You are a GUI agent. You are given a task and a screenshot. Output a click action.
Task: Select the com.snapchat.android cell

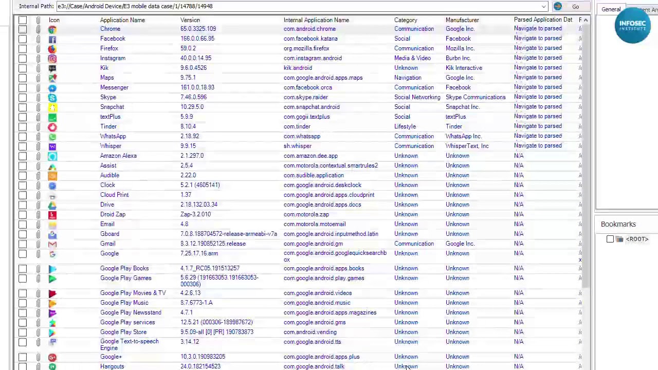pyautogui.click(x=312, y=107)
